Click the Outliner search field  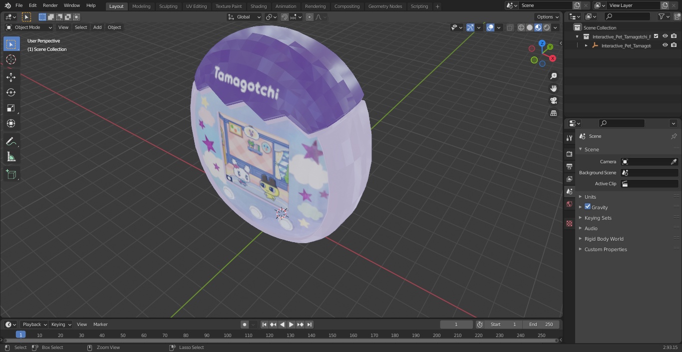(x=627, y=16)
